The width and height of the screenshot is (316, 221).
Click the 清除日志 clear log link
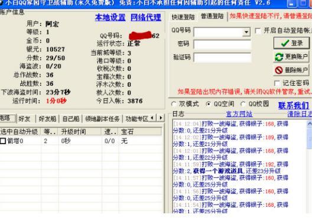pyautogui.click(x=299, y=114)
